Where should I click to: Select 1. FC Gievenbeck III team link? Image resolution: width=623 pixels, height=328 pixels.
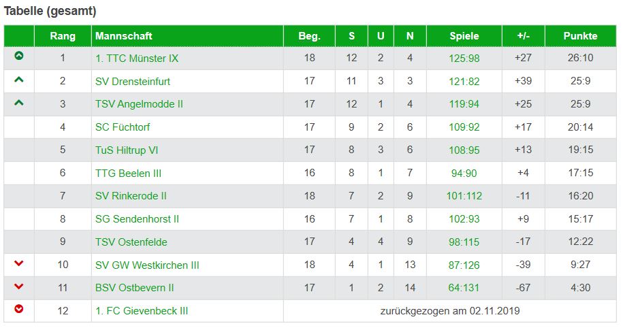point(142,311)
